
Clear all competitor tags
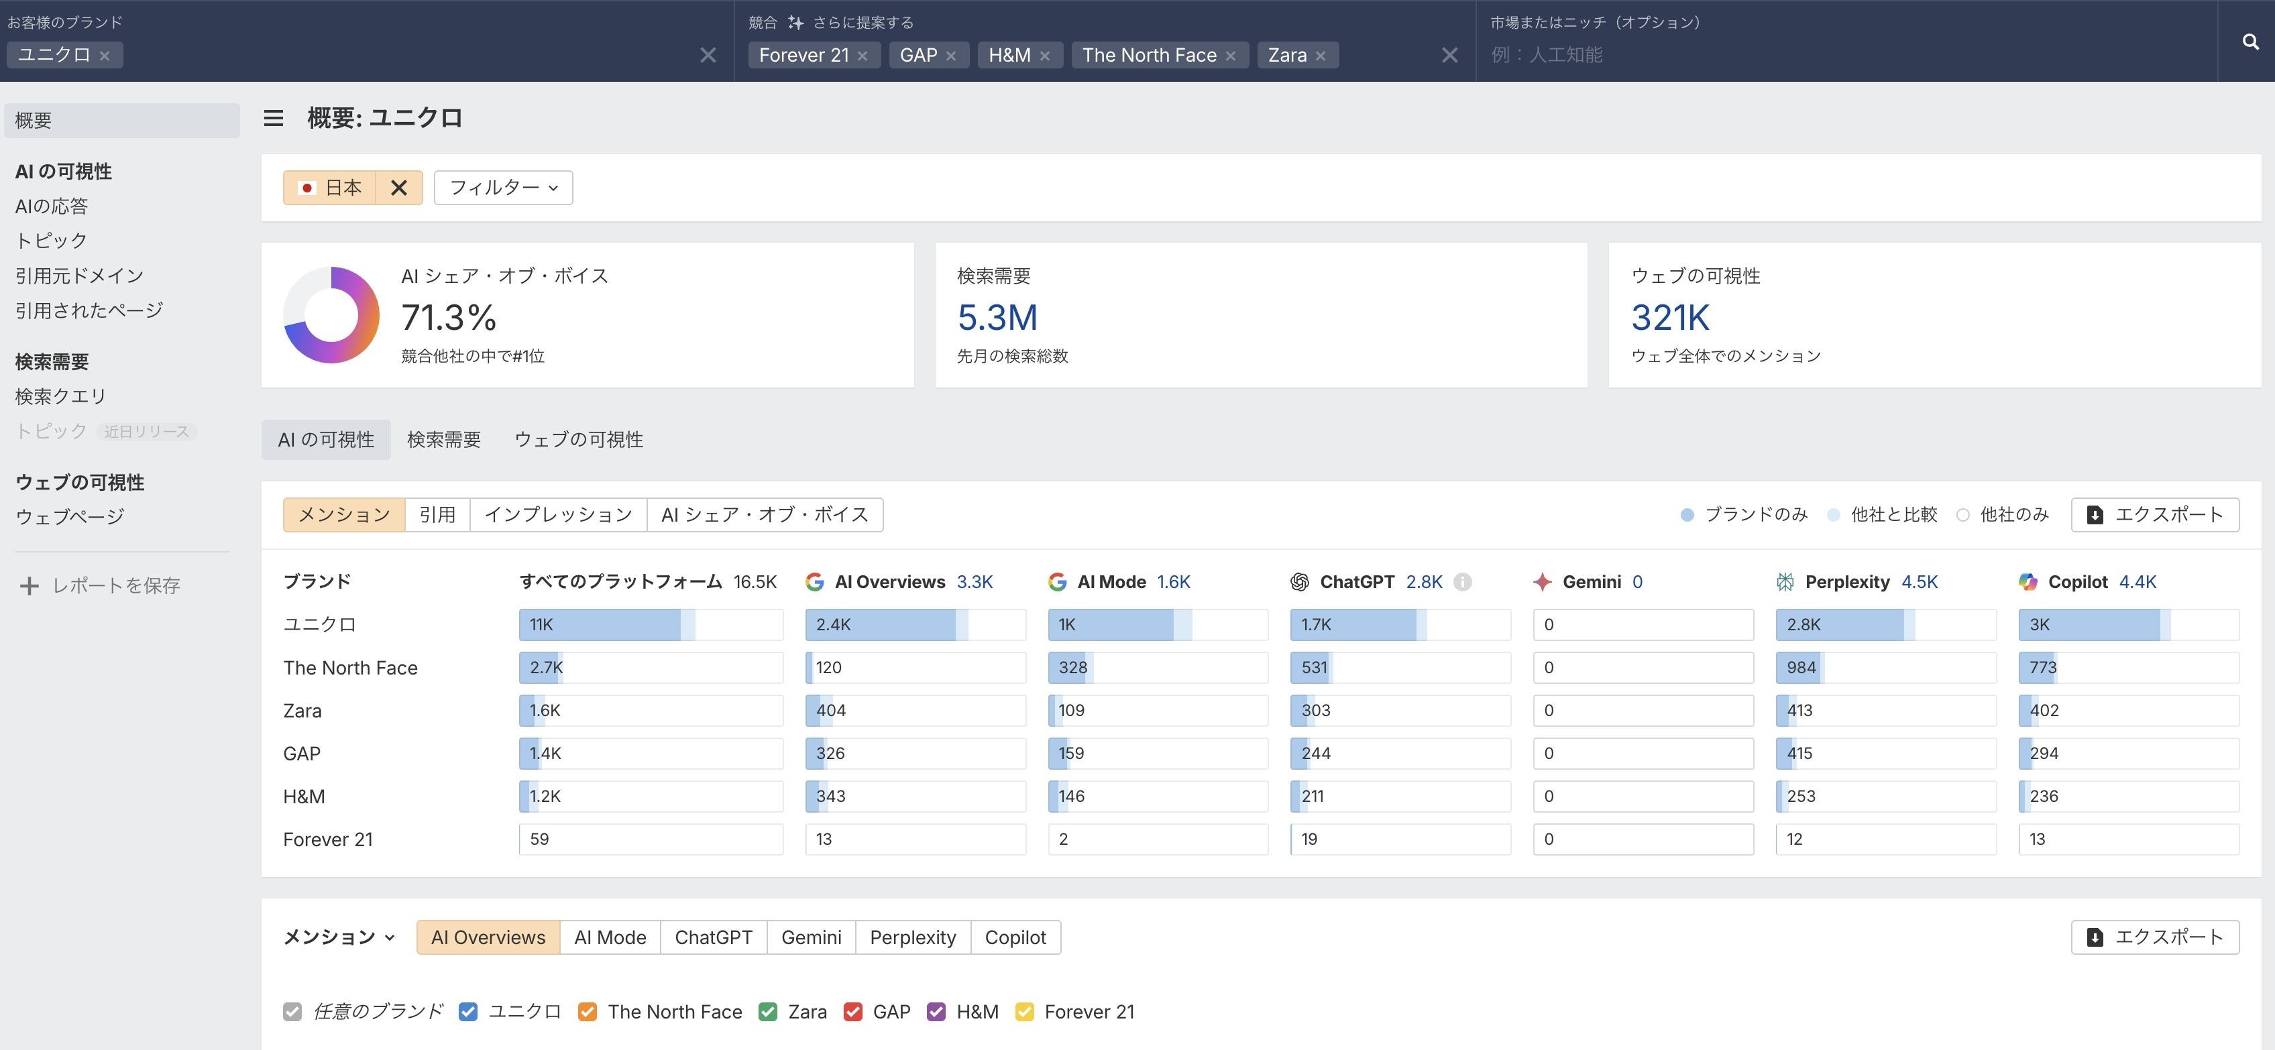(1449, 56)
